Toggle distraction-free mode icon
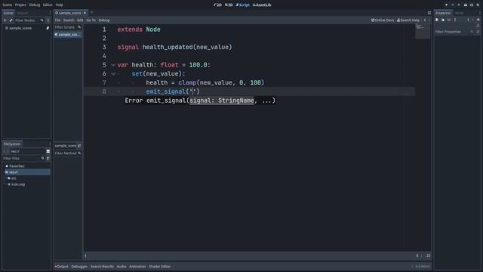This screenshot has width=483, height=272. point(429,13)
